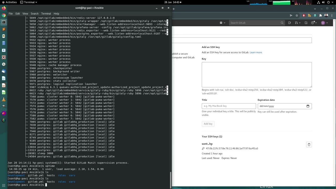Open the Chrome profile avatar

[326, 15]
